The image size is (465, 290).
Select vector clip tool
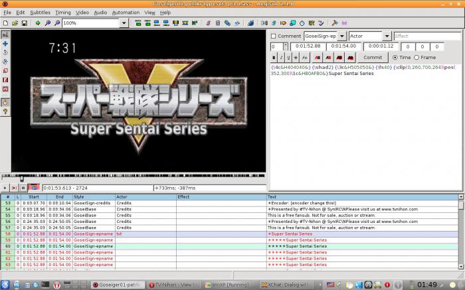(x=5, y=89)
